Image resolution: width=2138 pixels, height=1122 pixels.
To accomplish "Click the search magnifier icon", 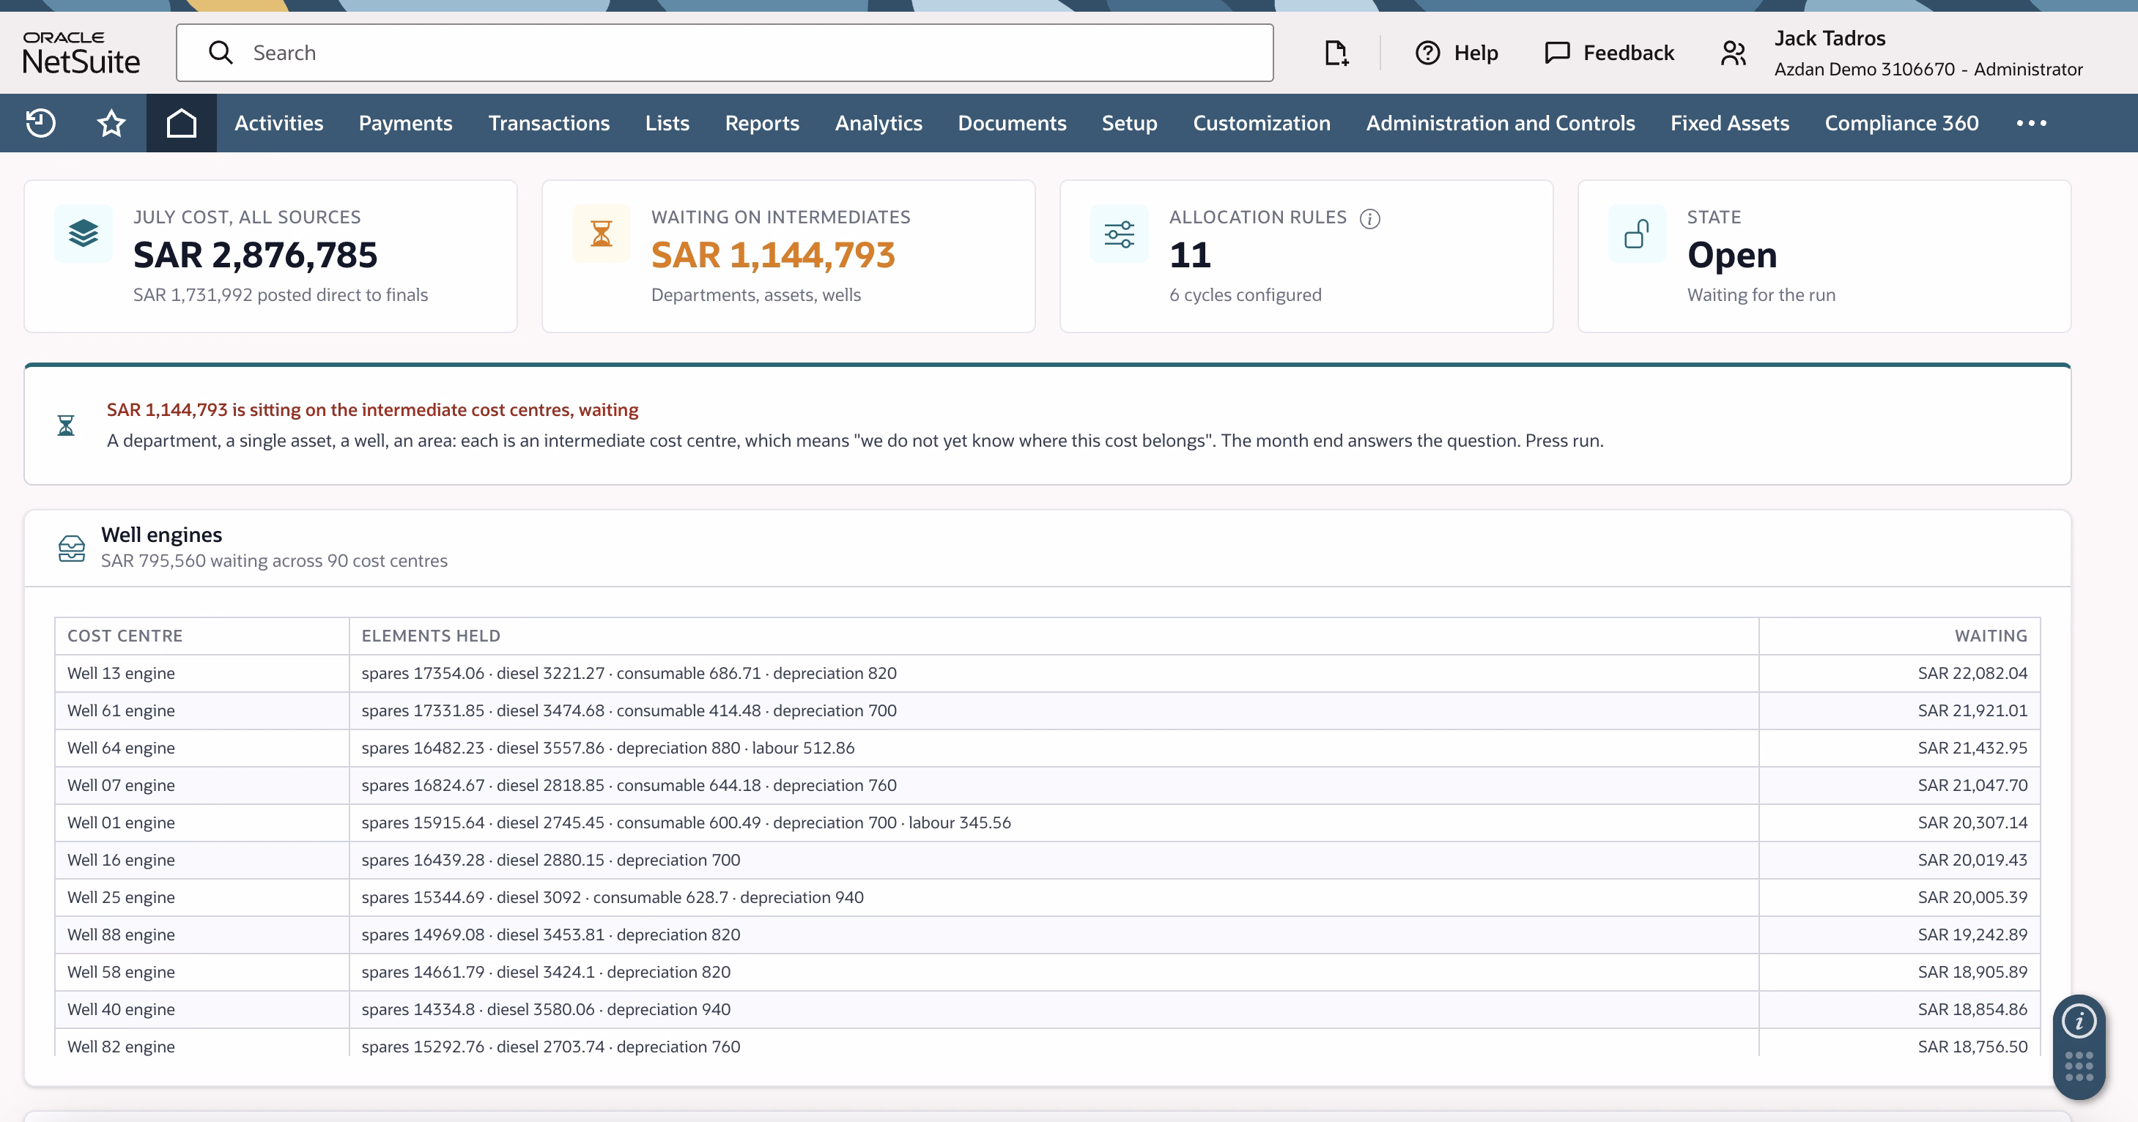I will point(220,52).
